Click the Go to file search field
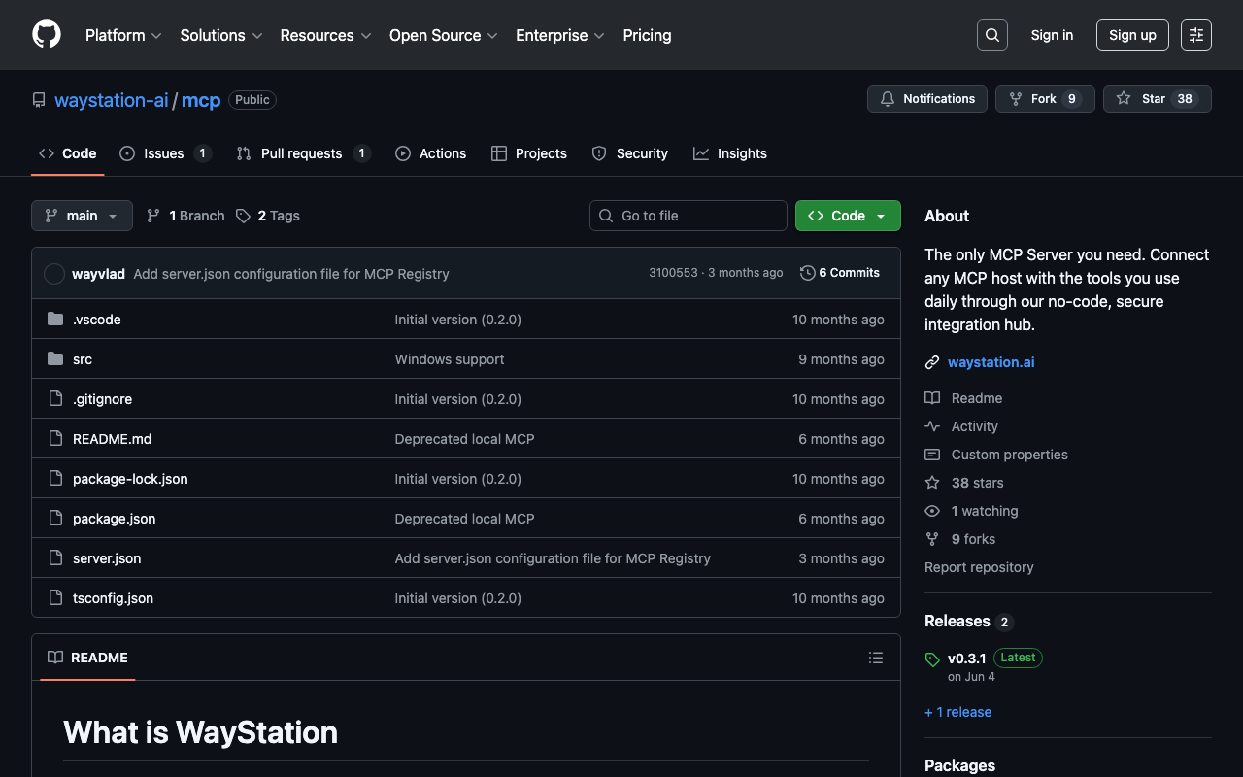The image size is (1243, 777). coord(688,216)
